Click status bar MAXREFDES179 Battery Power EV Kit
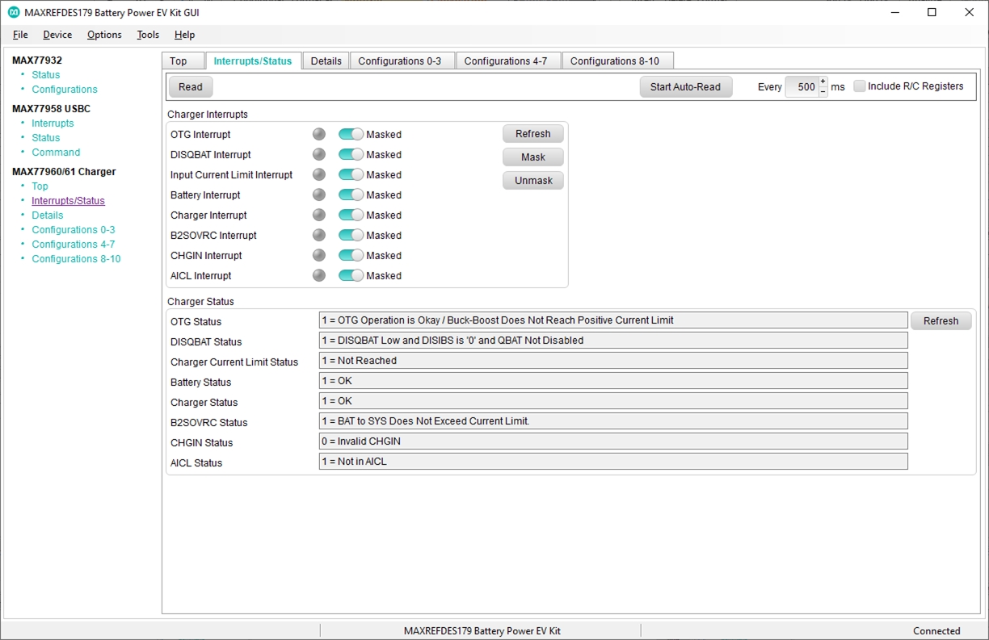The height and width of the screenshot is (640, 989). point(482,631)
